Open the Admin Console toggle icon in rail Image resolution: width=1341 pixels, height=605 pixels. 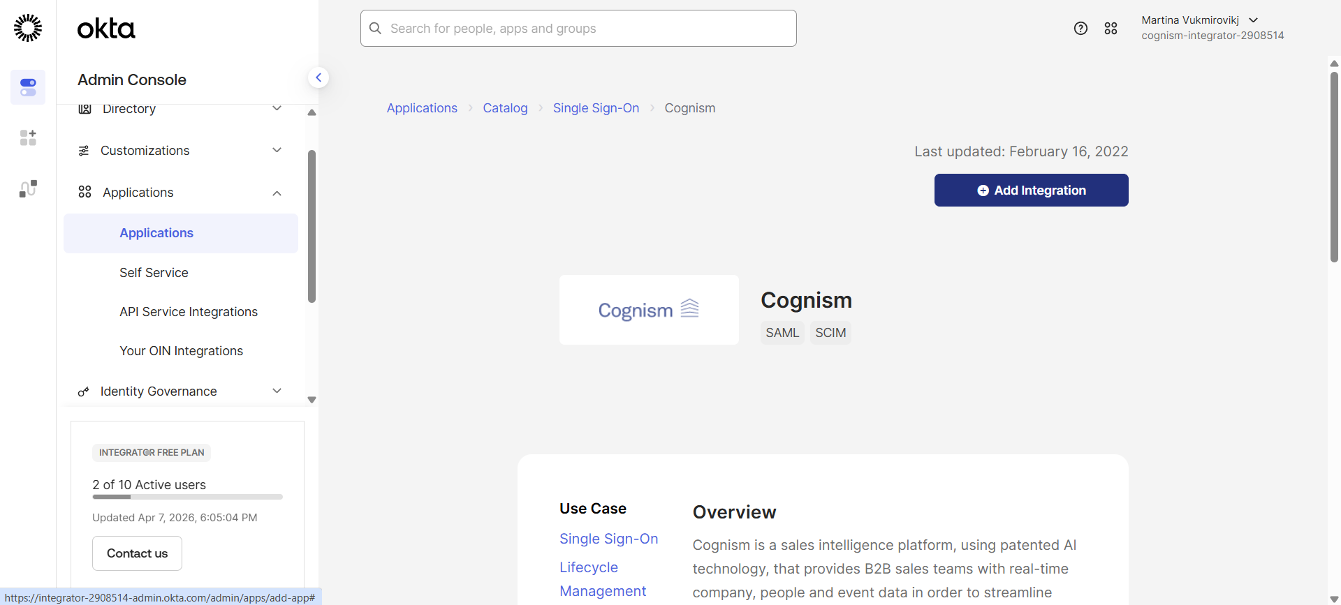(x=28, y=87)
